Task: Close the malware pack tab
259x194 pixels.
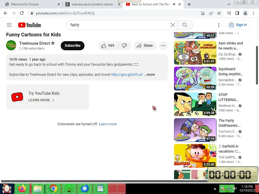Action: pyautogui.click(x=119, y=4)
